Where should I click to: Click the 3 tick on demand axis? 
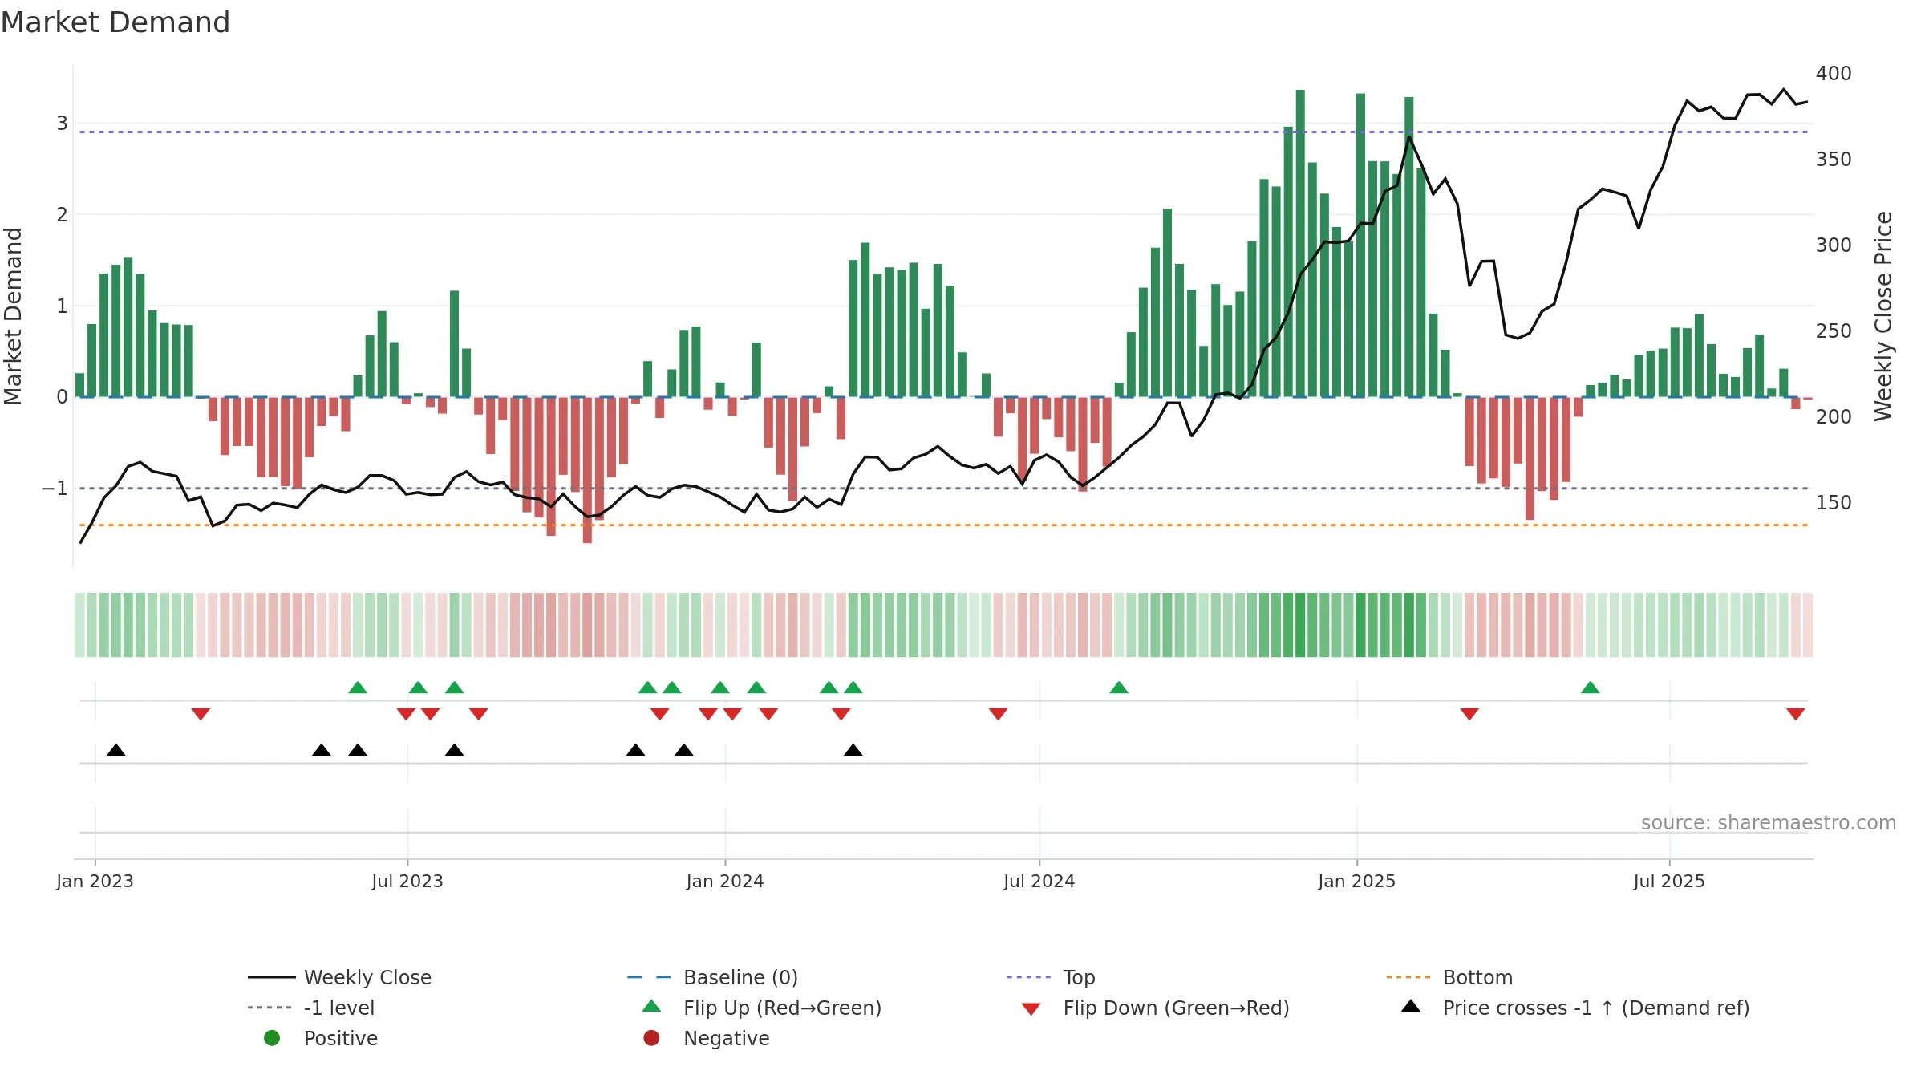point(62,124)
